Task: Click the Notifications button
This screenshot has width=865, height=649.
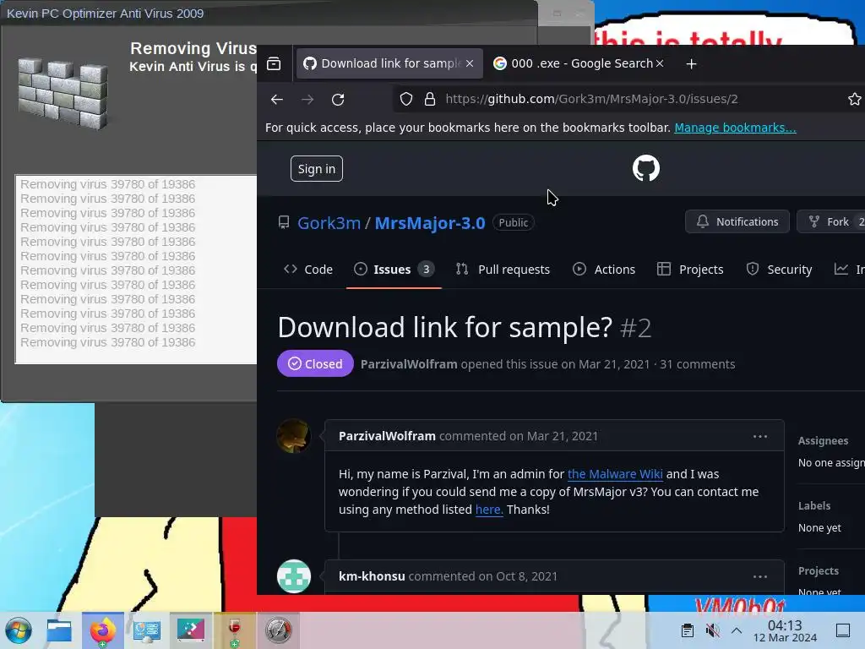Action: 737,222
